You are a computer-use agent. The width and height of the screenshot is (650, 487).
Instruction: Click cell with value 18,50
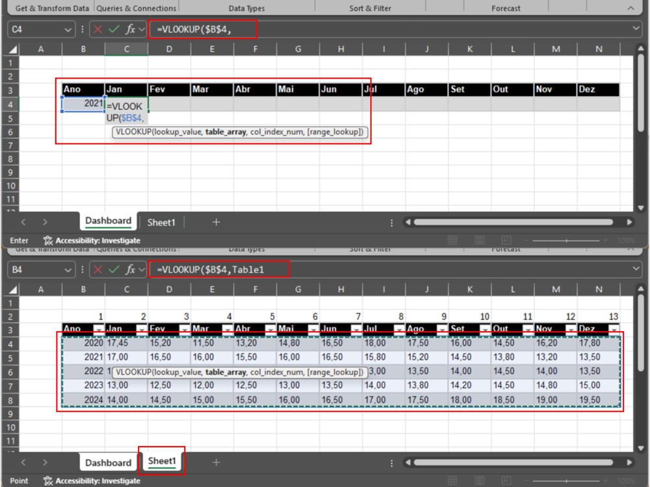click(513, 400)
